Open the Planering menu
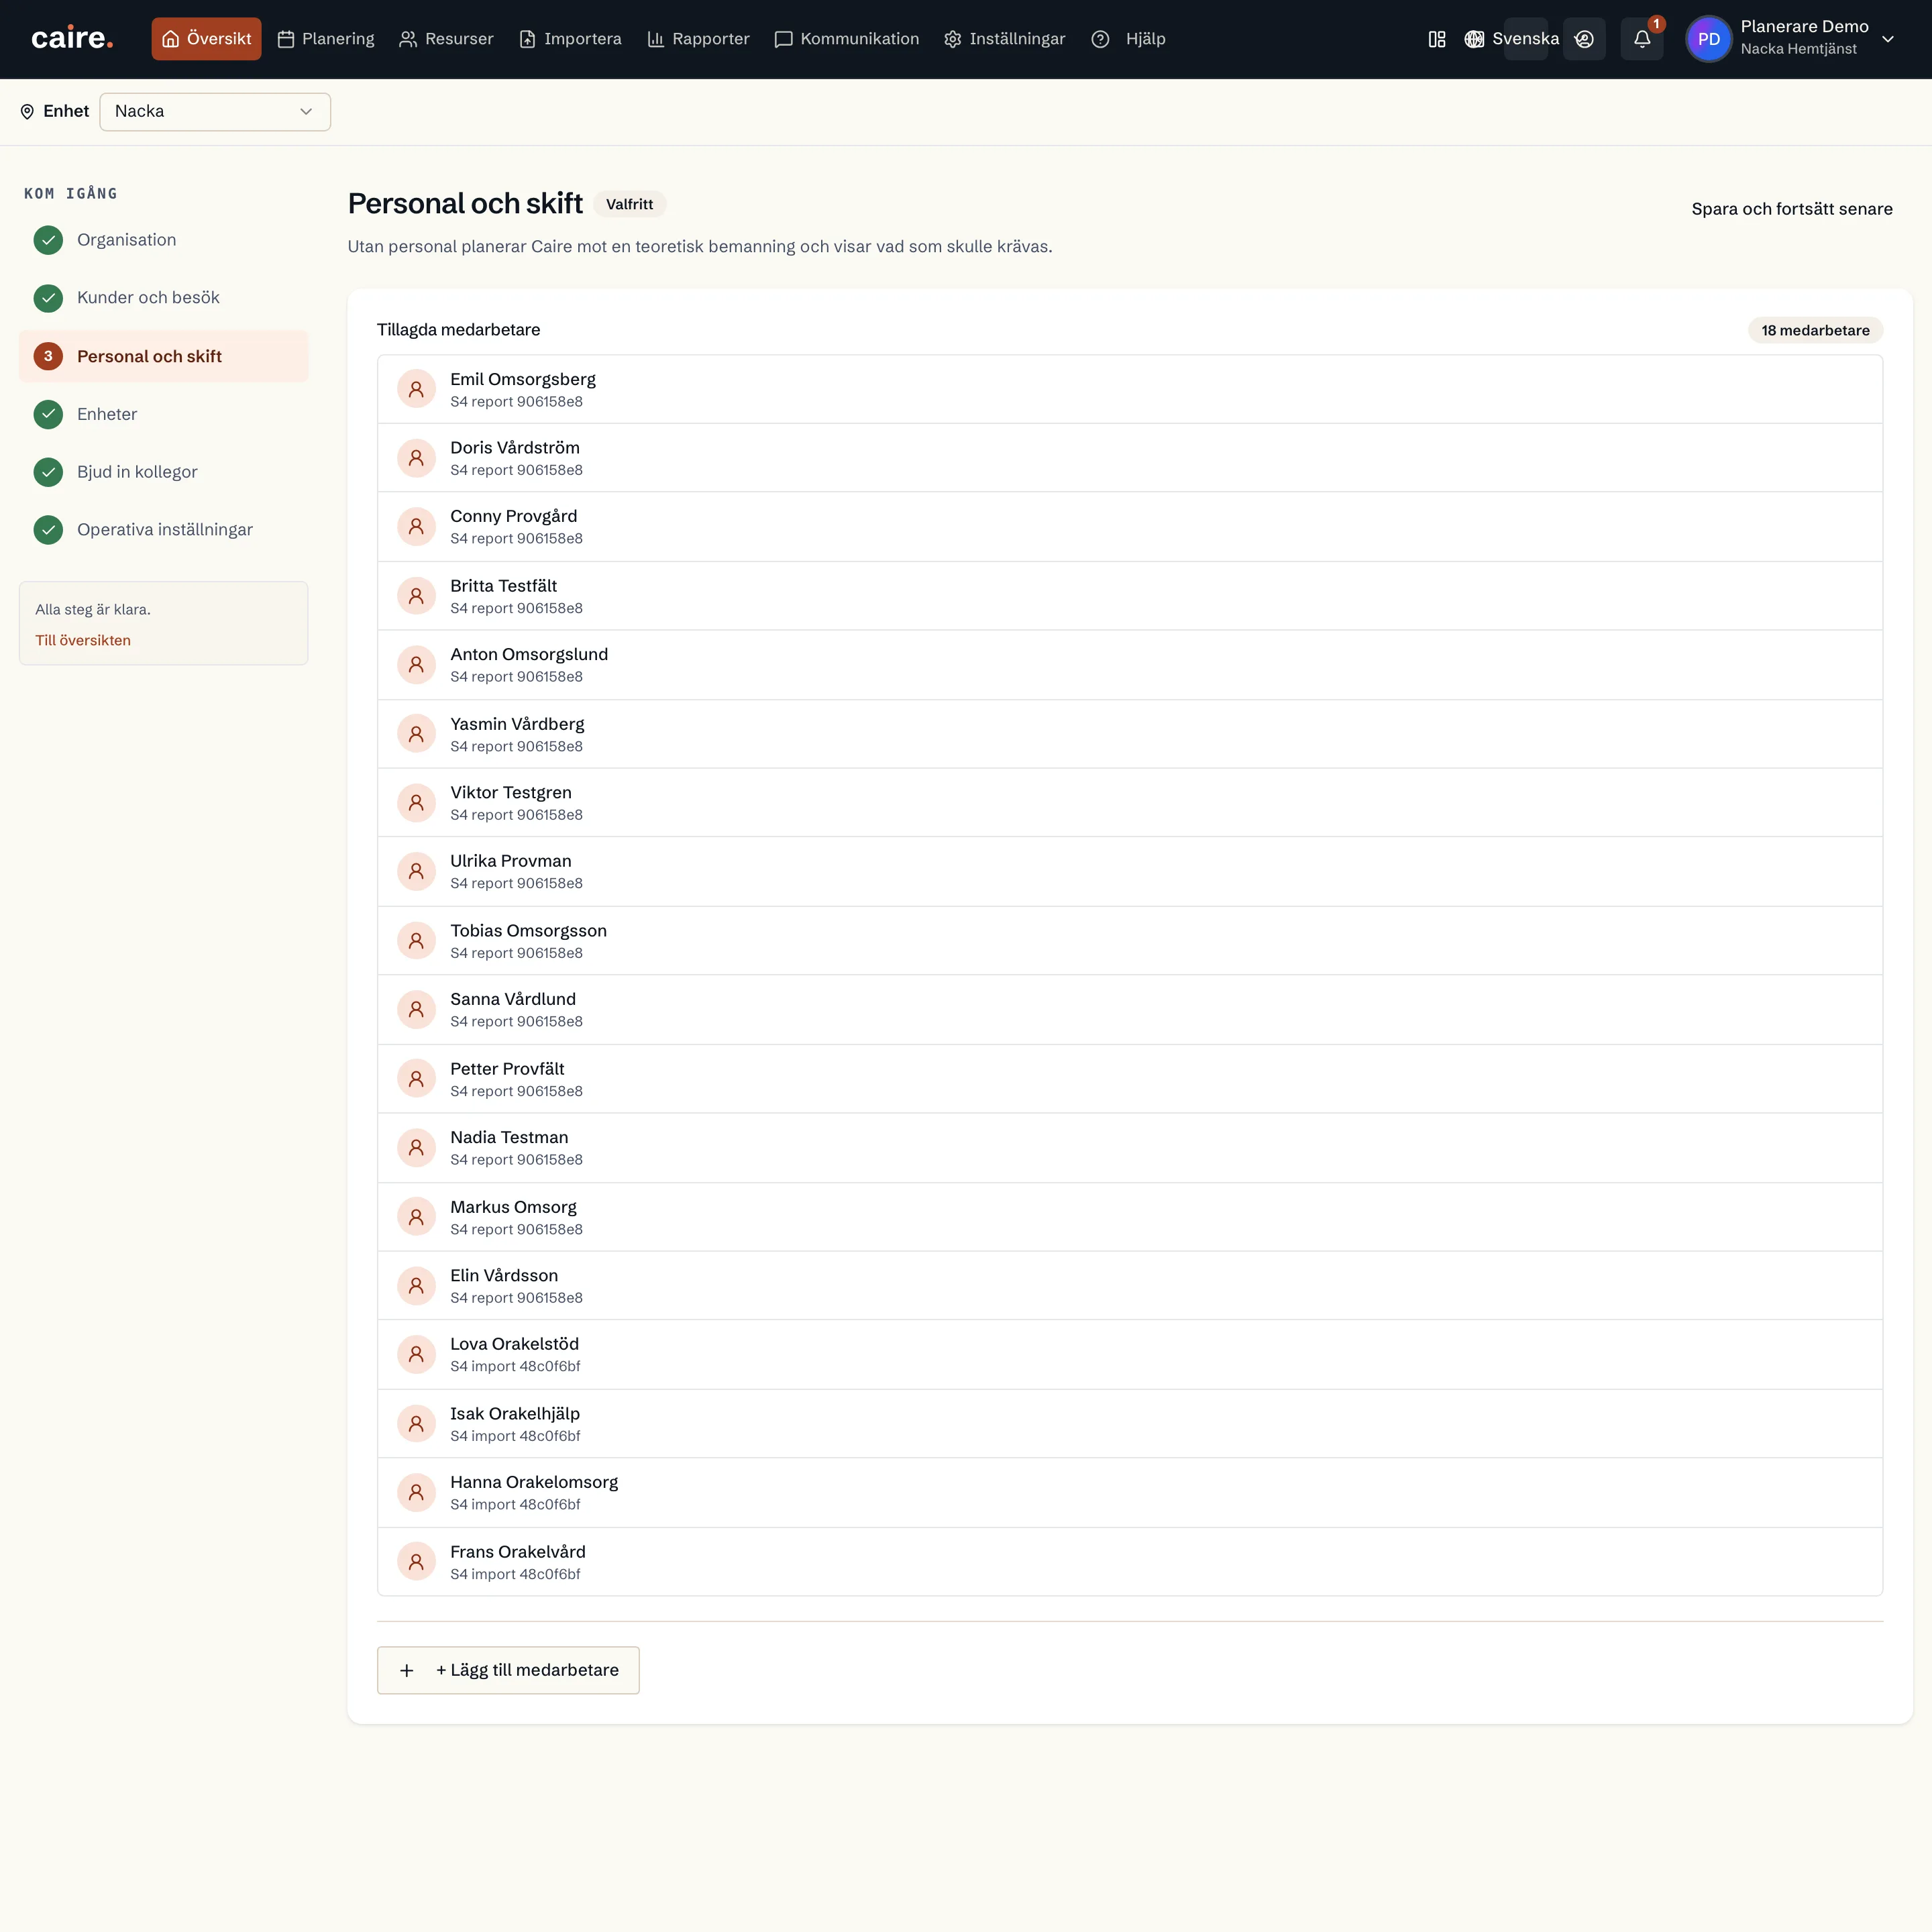The width and height of the screenshot is (1932, 1932). click(326, 39)
